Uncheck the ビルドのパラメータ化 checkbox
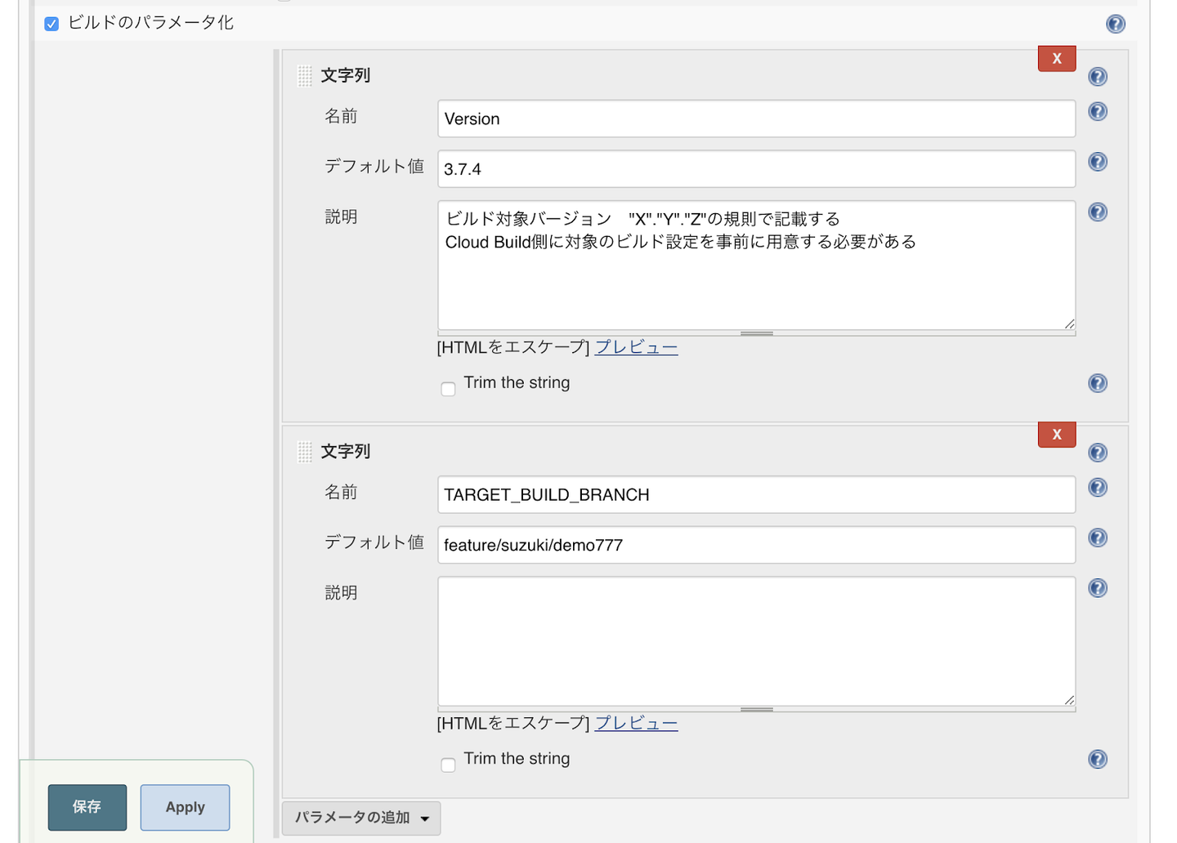This screenshot has height=843, width=1177. click(x=51, y=24)
